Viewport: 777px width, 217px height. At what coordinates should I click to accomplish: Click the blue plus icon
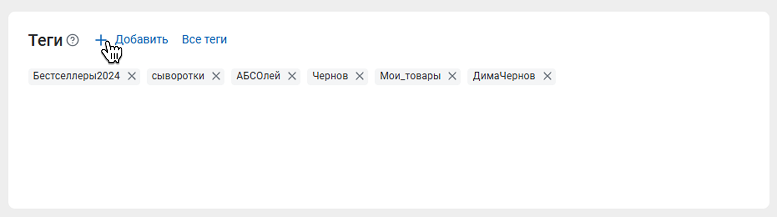click(101, 40)
